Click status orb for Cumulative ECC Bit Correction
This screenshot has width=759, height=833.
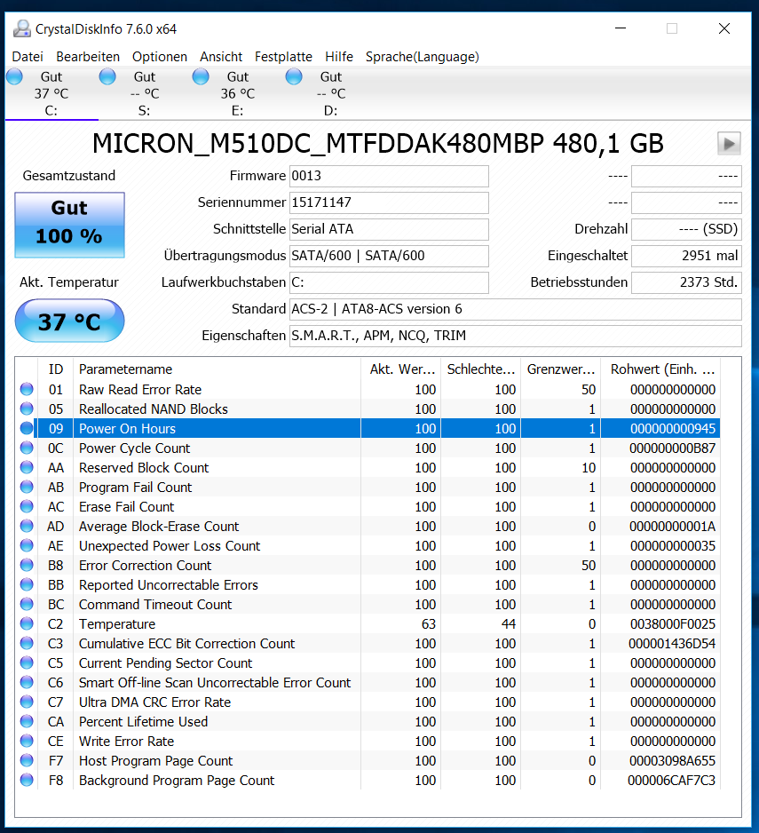tap(27, 643)
